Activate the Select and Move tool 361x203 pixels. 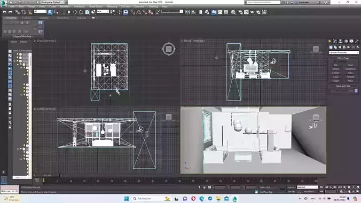75,12
